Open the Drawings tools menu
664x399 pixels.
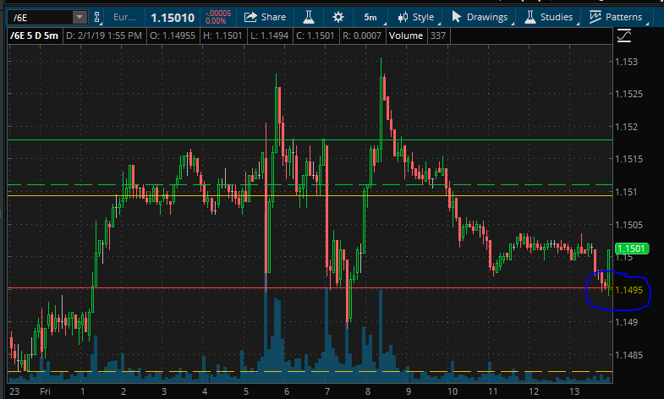(x=480, y=17)
